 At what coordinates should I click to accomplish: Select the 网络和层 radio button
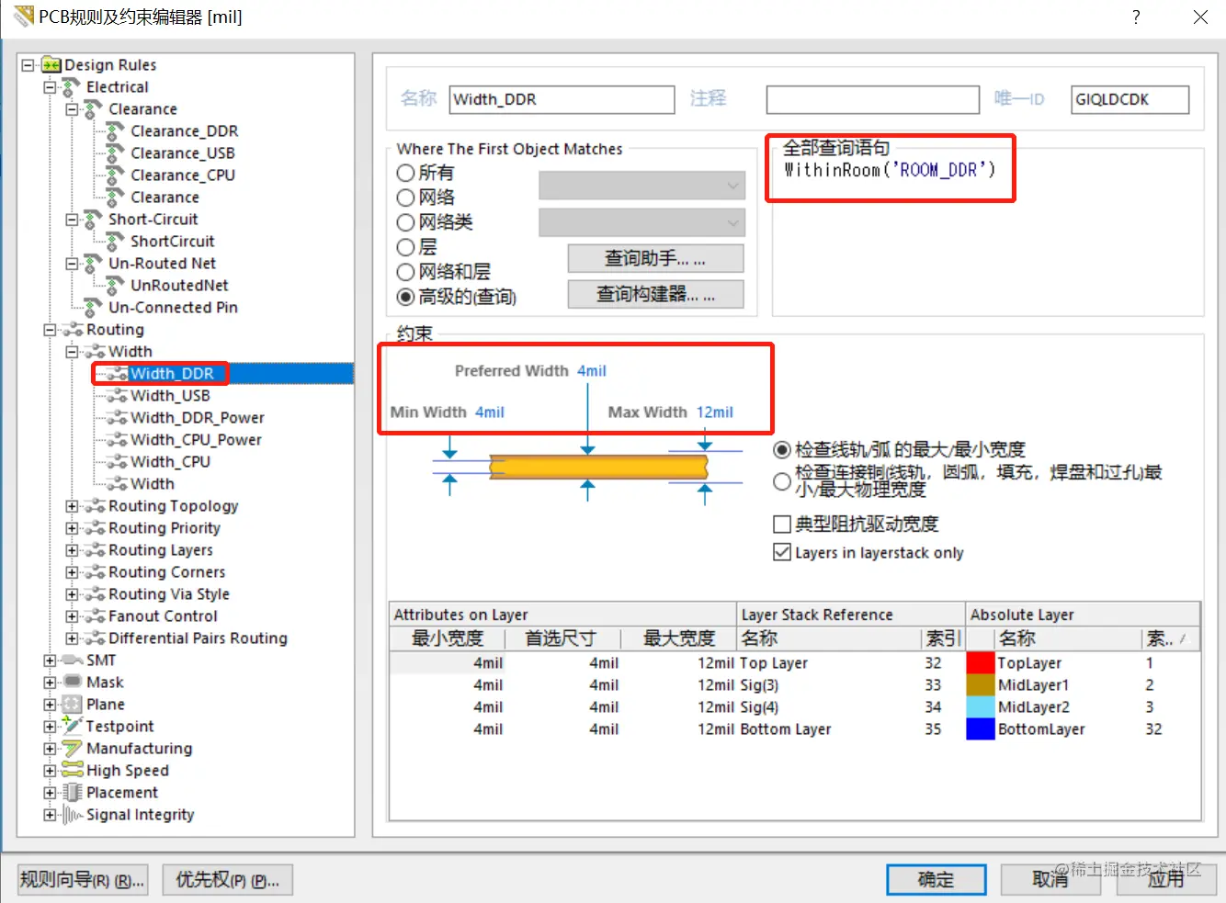[405, 272]
